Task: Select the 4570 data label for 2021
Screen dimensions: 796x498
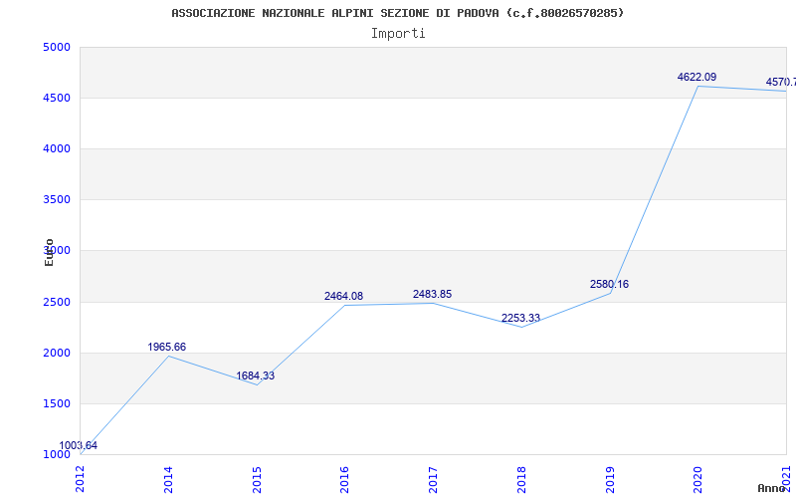Action: pos(781,83)
